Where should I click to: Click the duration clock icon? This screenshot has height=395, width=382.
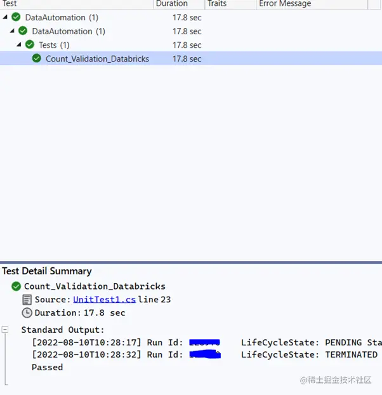(27, 312)
